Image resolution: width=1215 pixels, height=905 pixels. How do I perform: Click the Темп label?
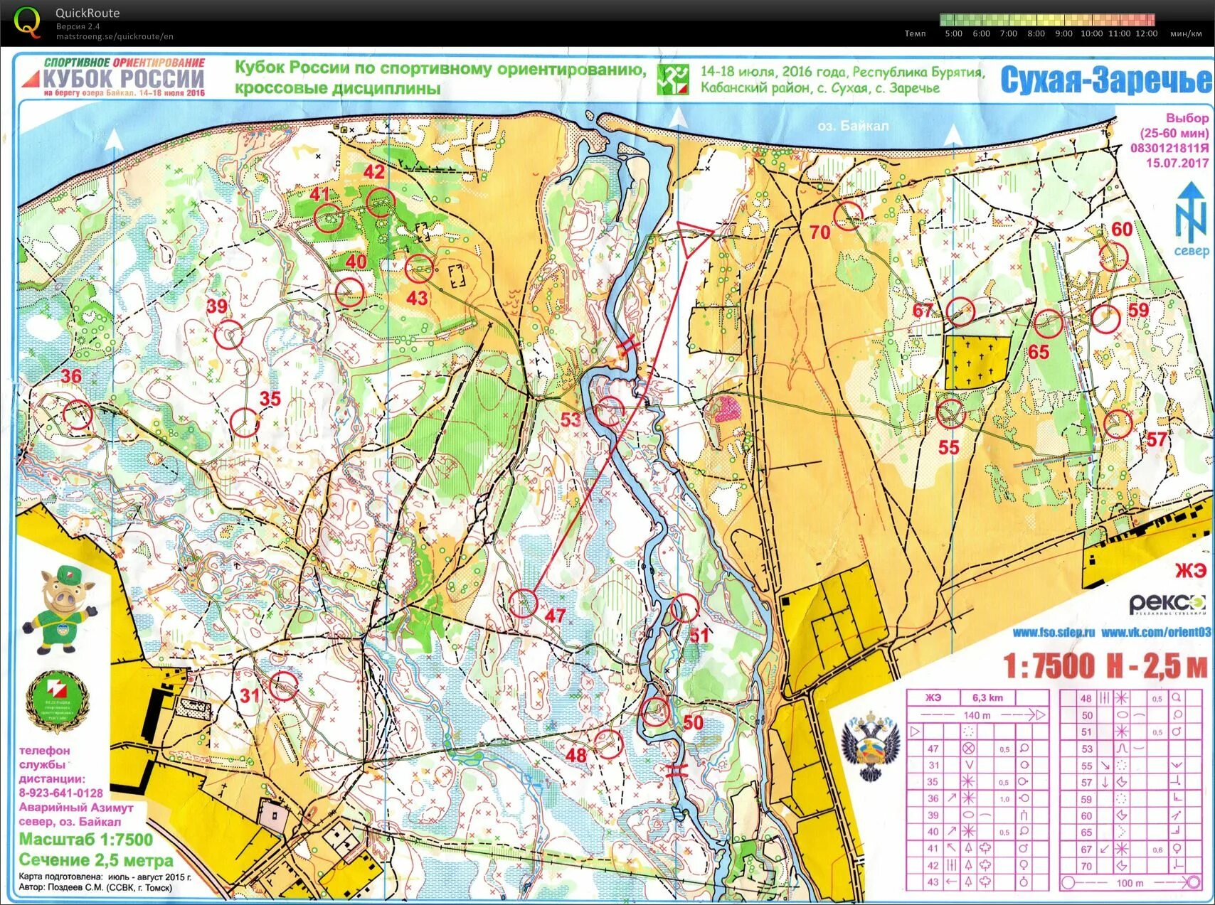[916, 33]
